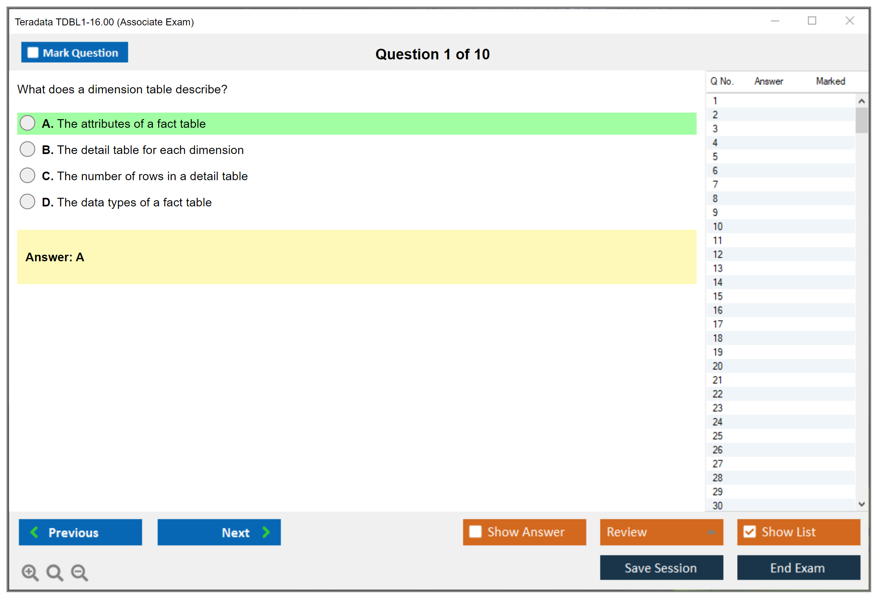
Task: Jump to question 10 in the list
Action: (718, 226)
